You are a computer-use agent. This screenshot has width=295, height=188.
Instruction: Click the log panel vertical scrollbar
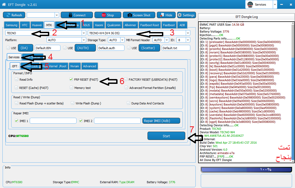coord(293,92)
